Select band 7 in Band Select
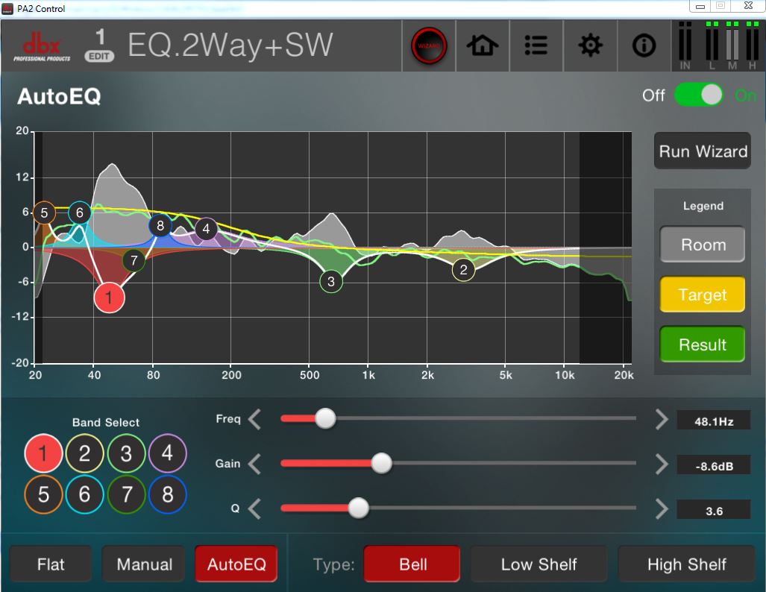Screen dimensions: 766x592 point(126,494)
